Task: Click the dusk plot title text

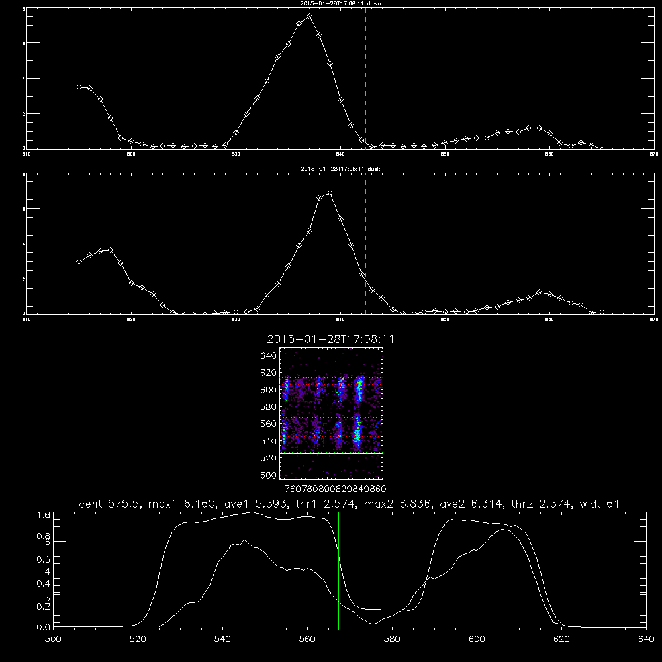Action: pos(340,169)
